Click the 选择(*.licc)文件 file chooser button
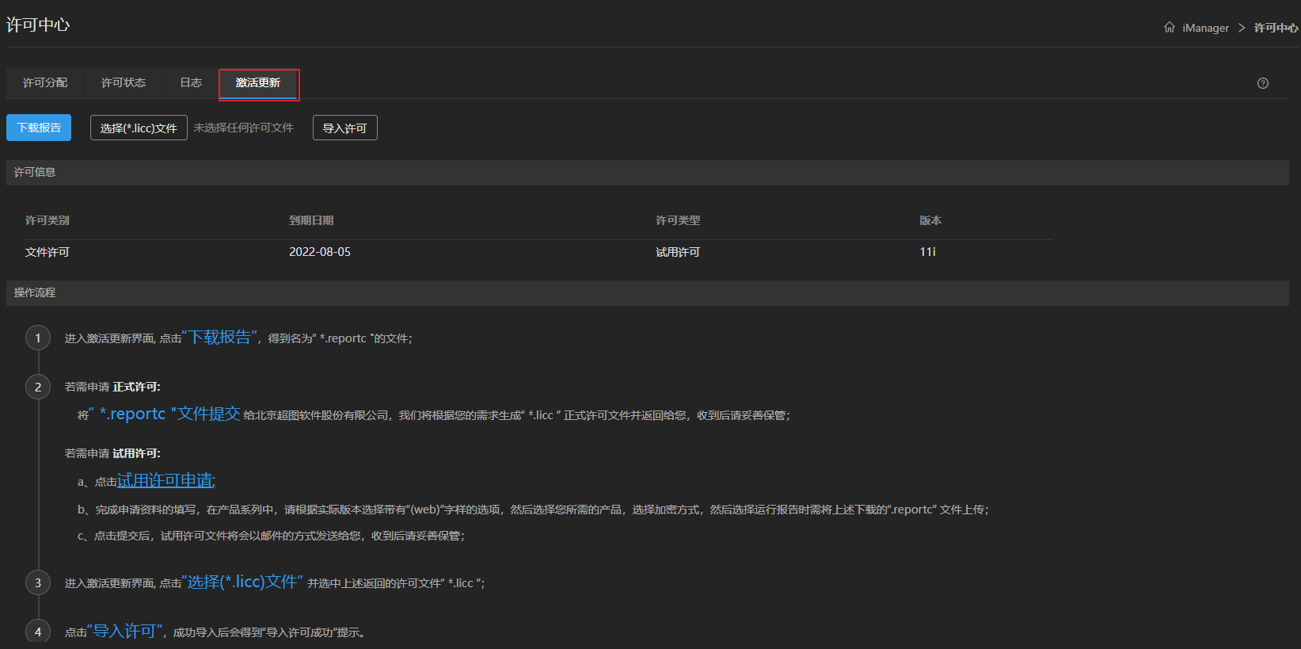1301x649 pixels. pyautogui.click(x=139, y=128)
